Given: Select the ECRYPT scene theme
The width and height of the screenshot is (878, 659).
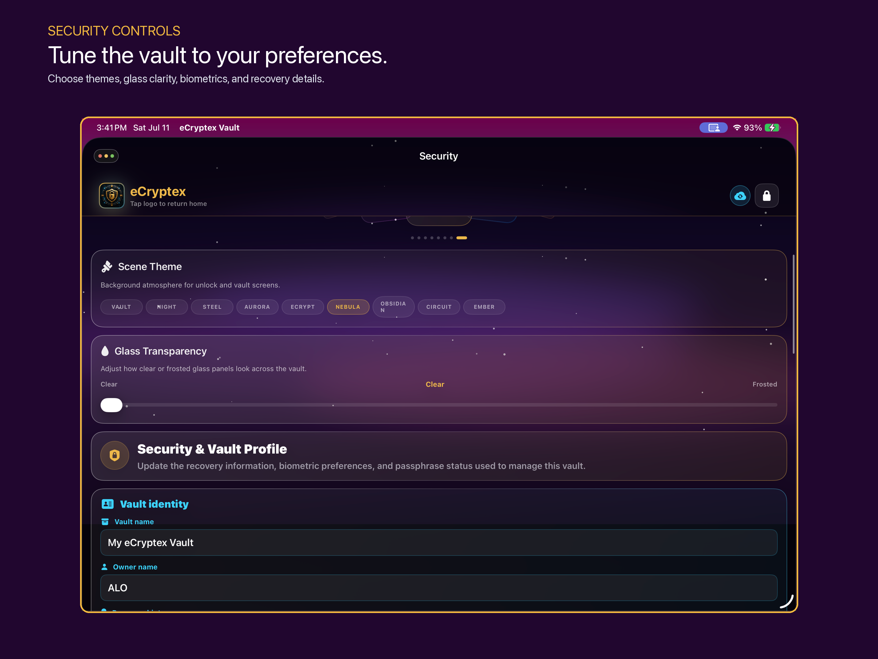Looking at the screenshot, I should [302, 307].
